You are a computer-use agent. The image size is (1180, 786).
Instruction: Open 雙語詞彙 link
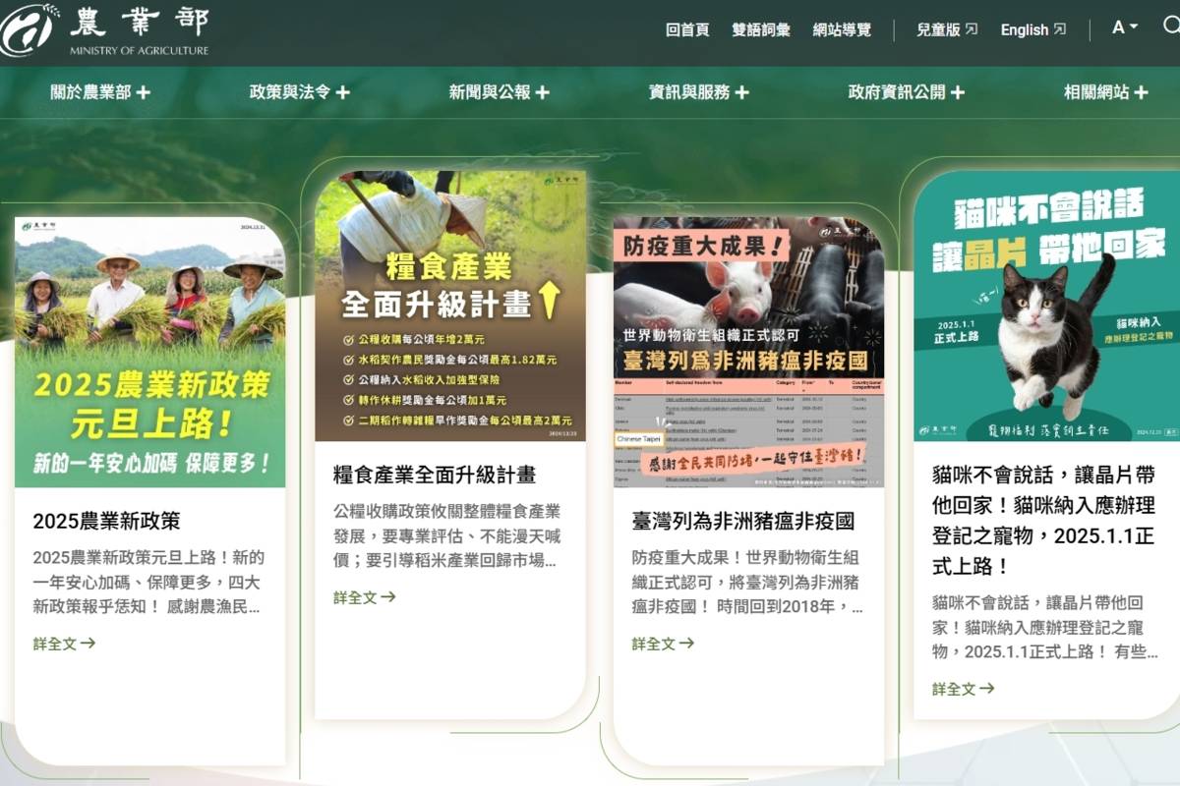761,29
